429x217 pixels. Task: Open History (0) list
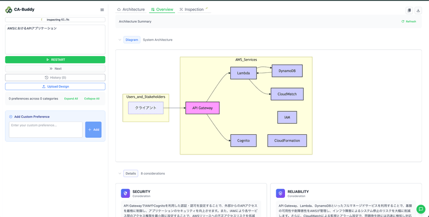click(x=55, y=78)
